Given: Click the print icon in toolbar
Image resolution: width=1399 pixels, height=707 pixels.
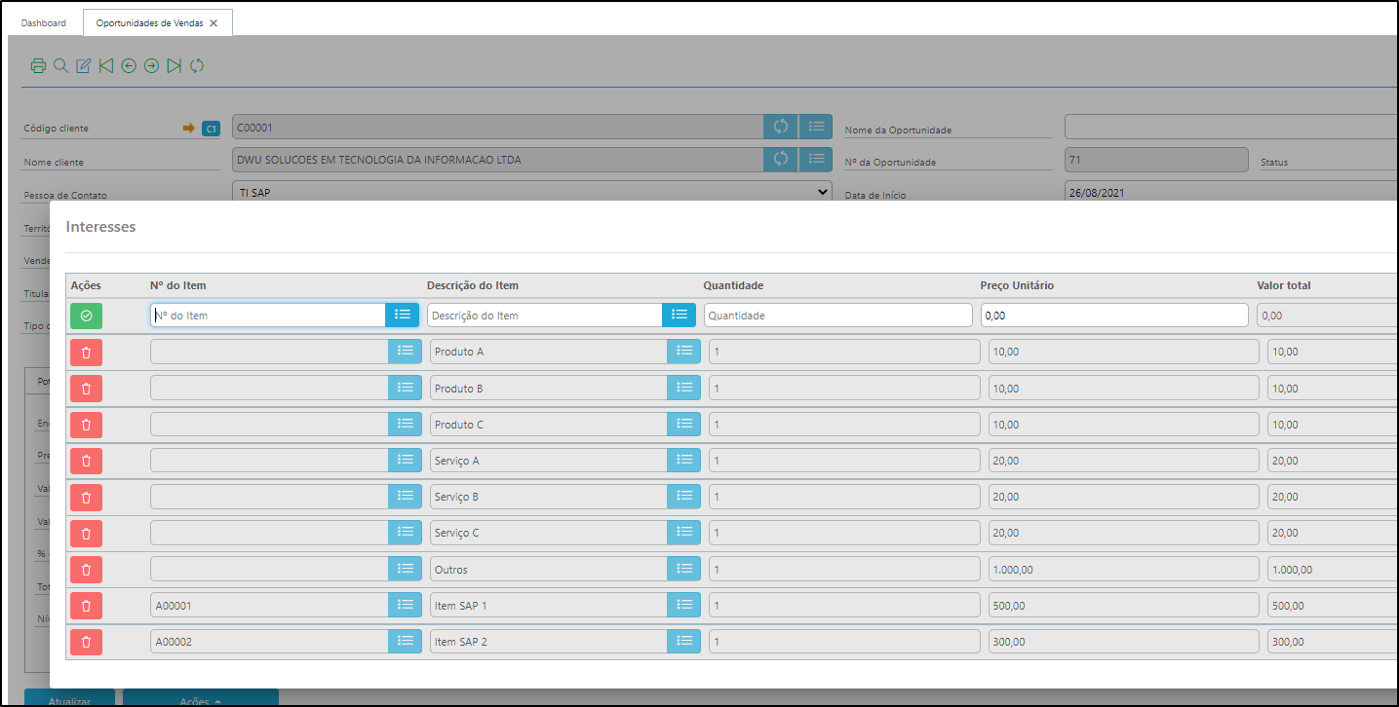Looking at the screenshot, I should pyautogui.click(x=38, y=66).
